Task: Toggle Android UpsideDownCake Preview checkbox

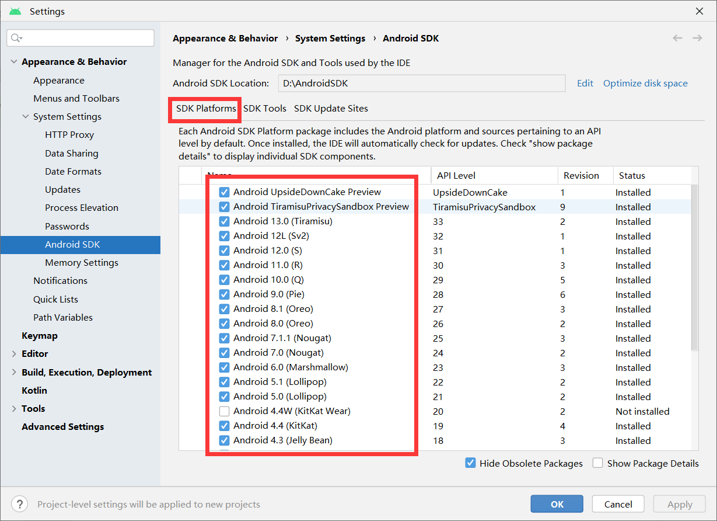Action: [x=224, y=192]
